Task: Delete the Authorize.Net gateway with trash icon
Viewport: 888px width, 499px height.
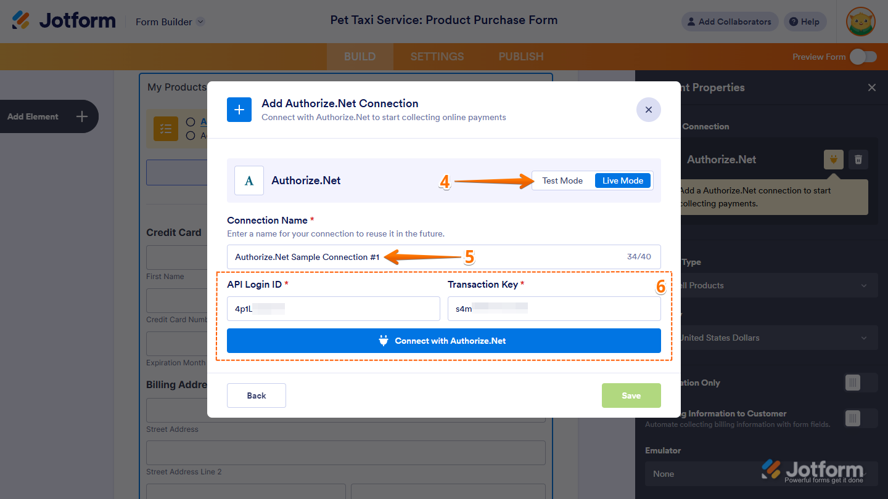Action: (x=858, y=160)
